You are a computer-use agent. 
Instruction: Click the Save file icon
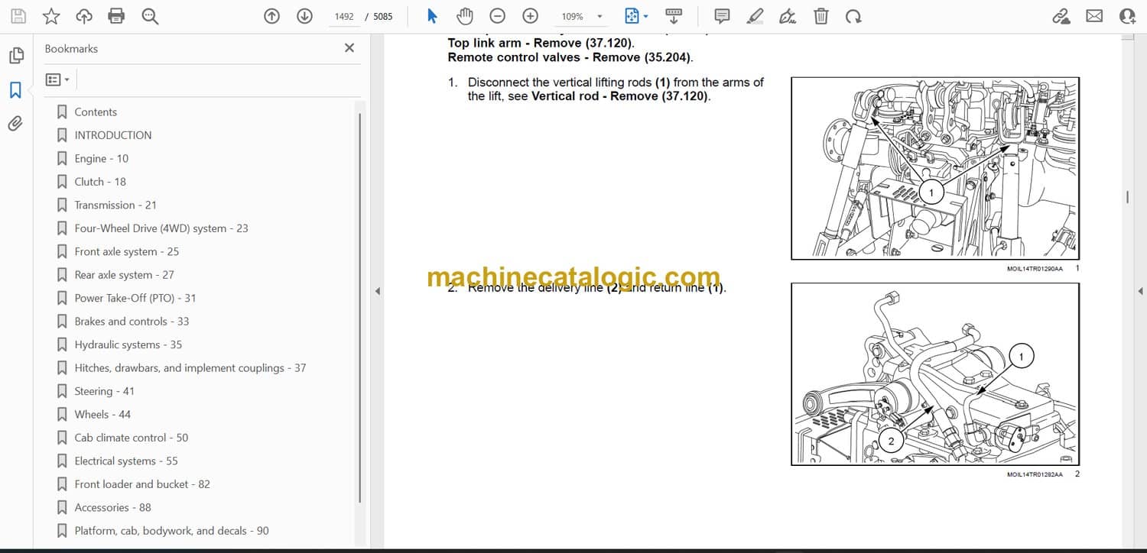tap(18, 16)
